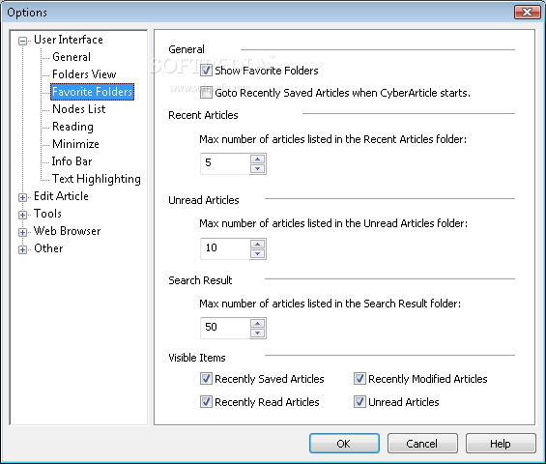Image resolution: width=546 pixels, height=464 pixels.
Task: Open the Nodes List options page
Action: [x=78, y=109]
